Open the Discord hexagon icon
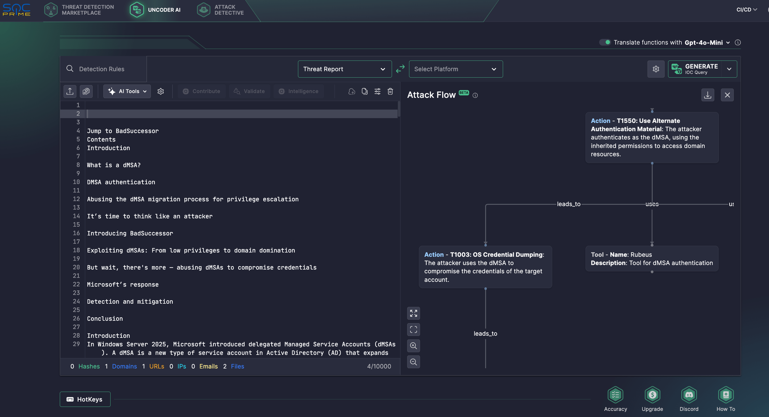Viewport: 769px width, 417px height. (689, 395)
